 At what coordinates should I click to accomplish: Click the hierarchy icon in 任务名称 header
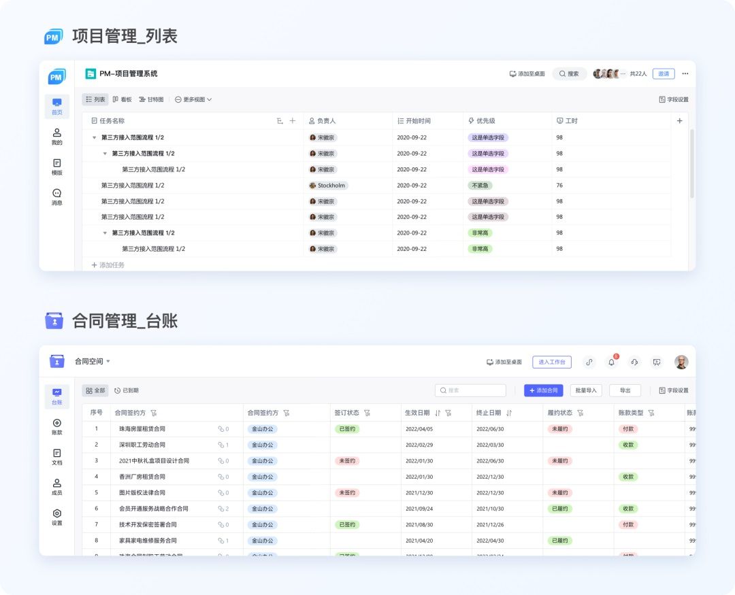[x=280, y=121]
